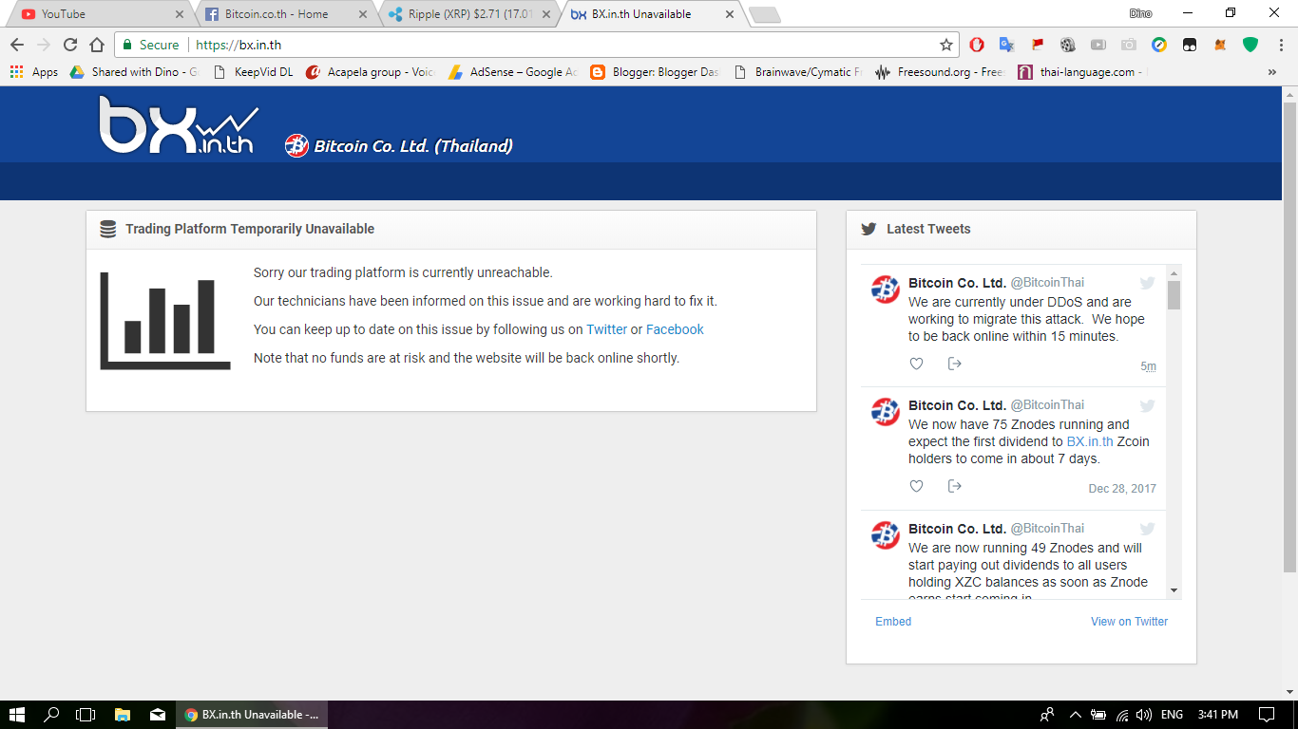The image size is (1298, 729).
Task: Click the red flag extension icon
Action: pos(1038,45)
